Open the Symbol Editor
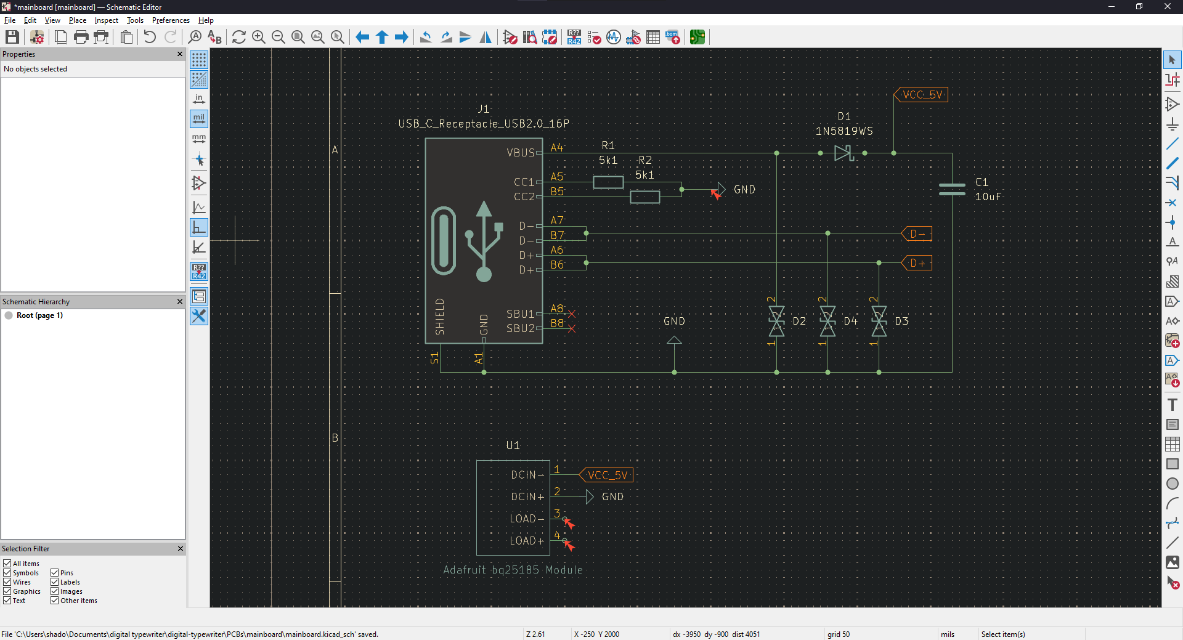This screenshot has width=1183, height=640. point(510,38)
